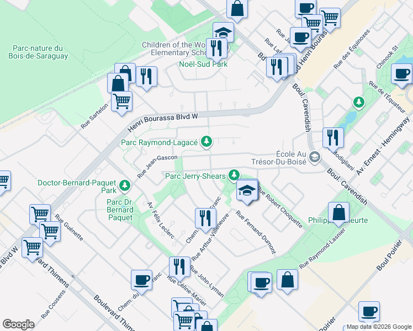Click the Rue John-Lyman street label
The image size is (413, 331).
pyautogui.click(x=206, y=281)
